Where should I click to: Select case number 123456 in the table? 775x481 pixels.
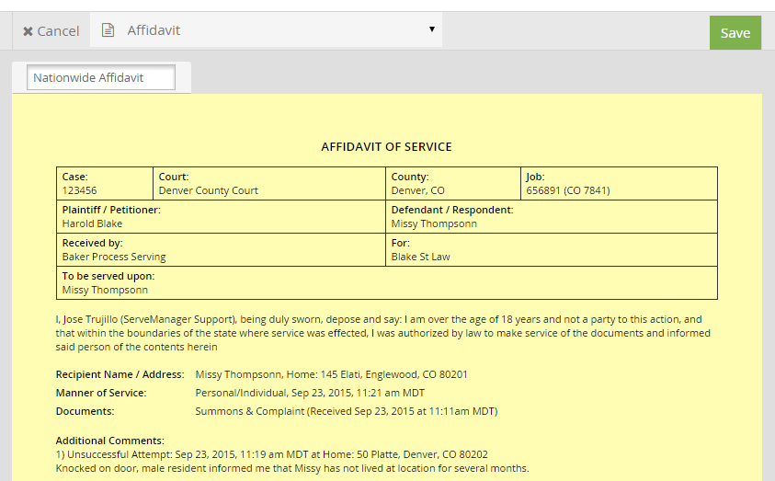click(x=79, y=191)
